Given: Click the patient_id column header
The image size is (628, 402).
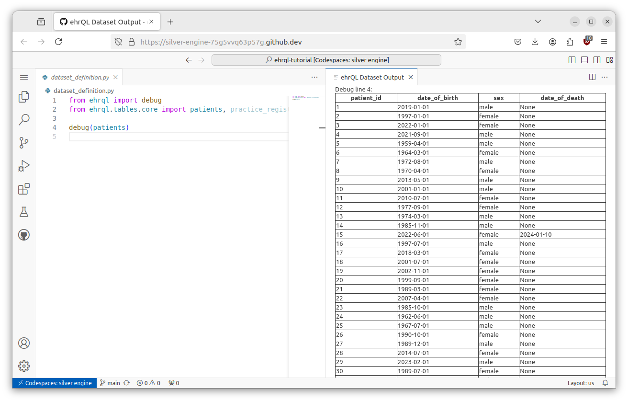Looking at the screenshot, I should 366,98.
